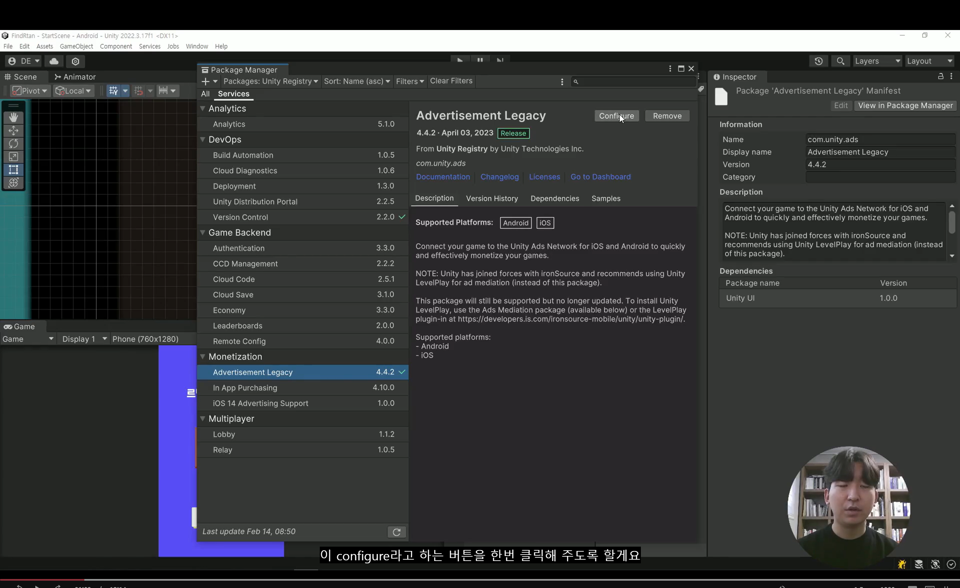Open the Samples tab
Image resolution: width=960 pixels, height=588 pixels.
606,199
